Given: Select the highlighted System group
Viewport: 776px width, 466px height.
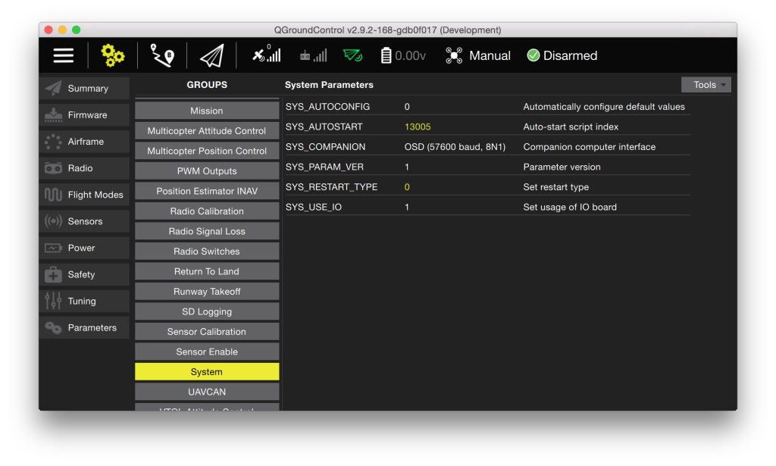Looking at the screenshot, I should [x=207, y=372].
